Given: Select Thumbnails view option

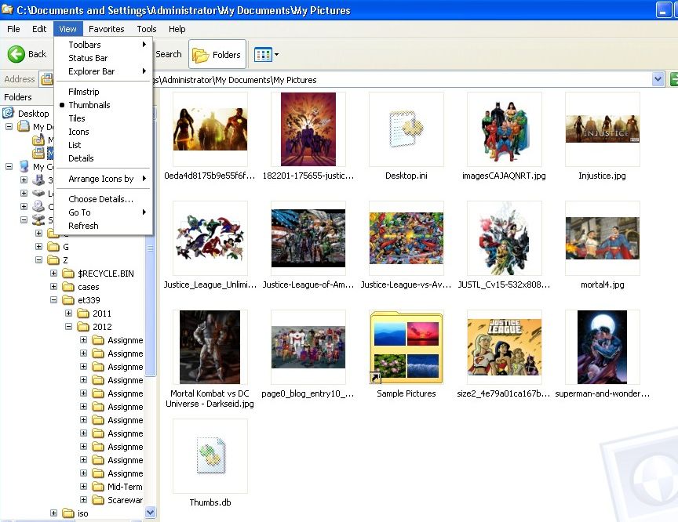Looking at the screenshot, I should pos(104,105).
